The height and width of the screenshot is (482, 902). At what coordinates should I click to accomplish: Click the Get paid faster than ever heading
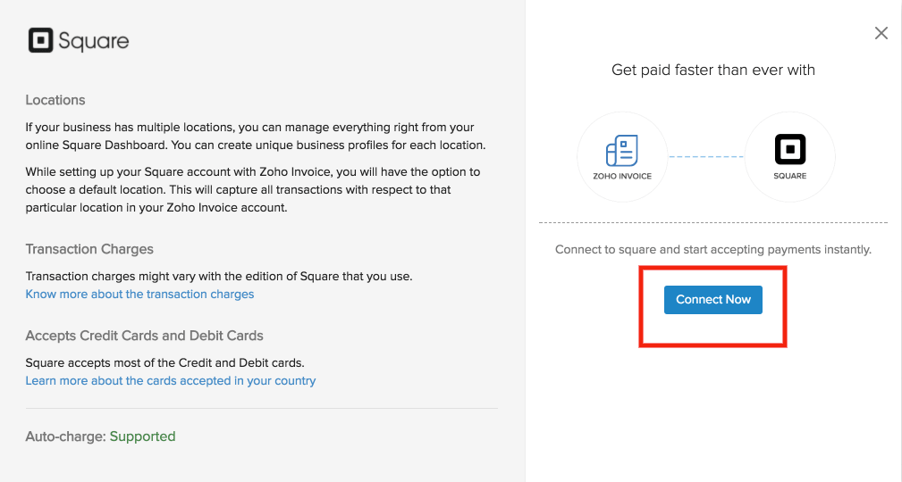pos(712,70)
